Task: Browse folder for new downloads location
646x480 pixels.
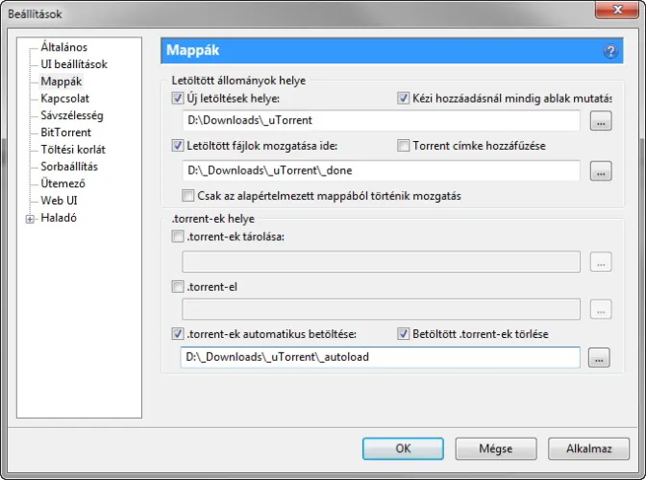Action: coord(600,121)
